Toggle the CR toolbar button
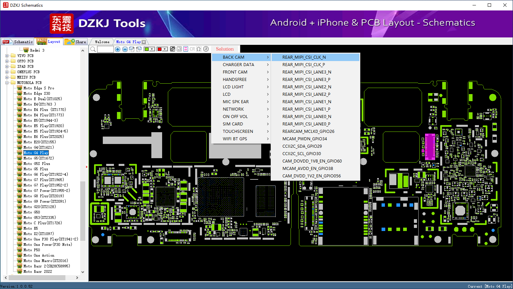513x289 pixels. [x=192, y=49]
